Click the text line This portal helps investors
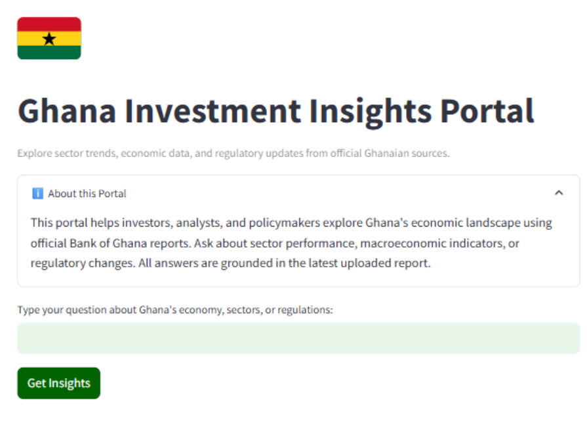Image resolution: width=587 pixels, height=440 pixels. coord(291,223)
